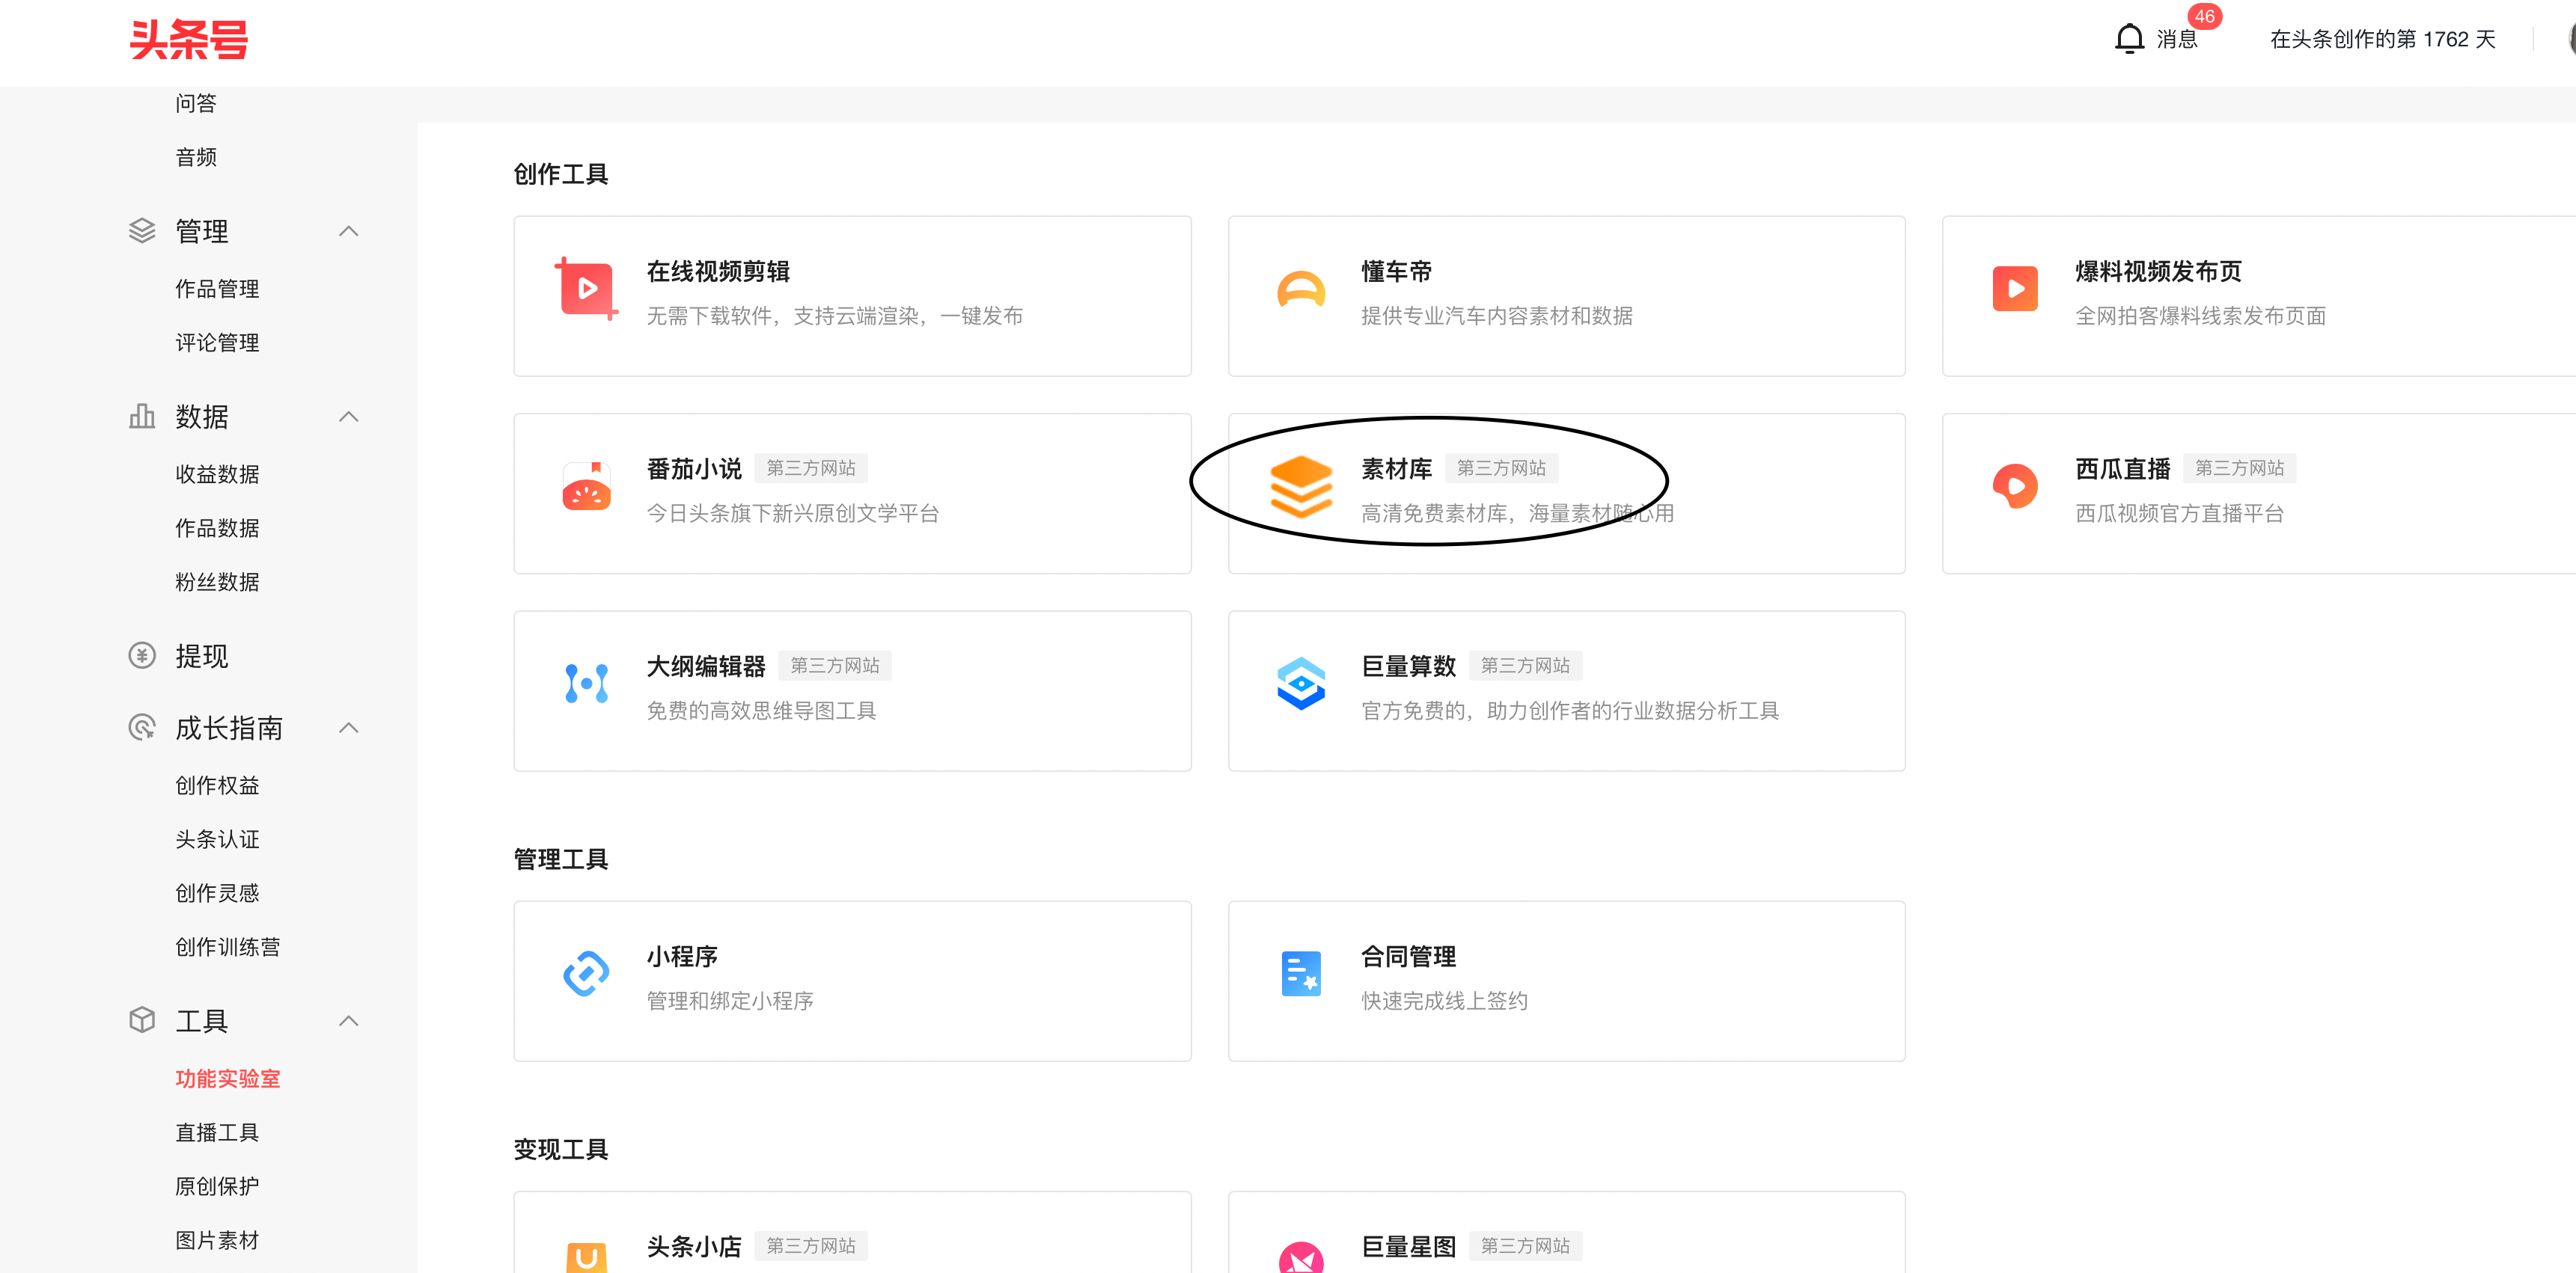Click the 番茄小说 tomato icon
The image size is (2576, 1273).
(587, 487)
